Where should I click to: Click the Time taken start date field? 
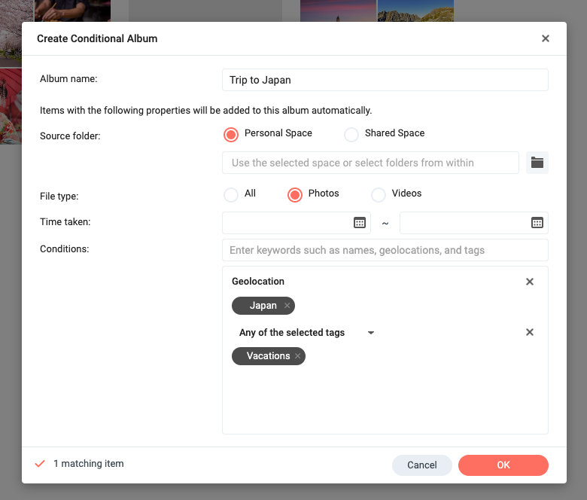pyautogui.click(x=287, y=223)
